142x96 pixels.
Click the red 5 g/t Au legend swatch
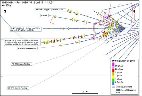pos(113,71)
